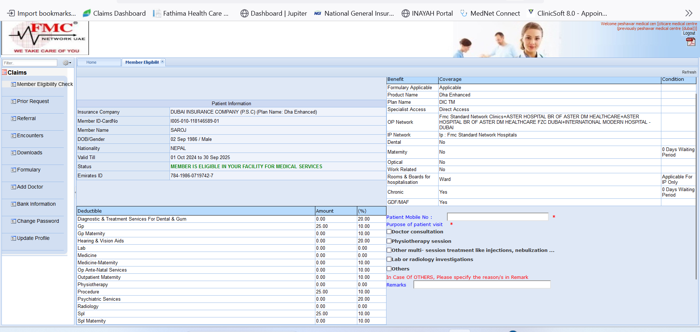Open Claims Dashboard bookmark

114,13
